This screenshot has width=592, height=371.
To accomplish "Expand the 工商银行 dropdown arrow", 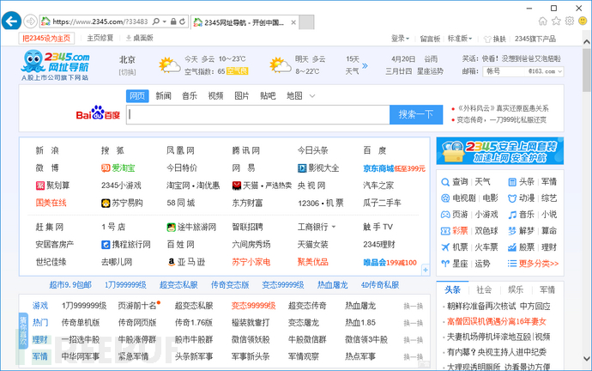I will pos(334,227).
